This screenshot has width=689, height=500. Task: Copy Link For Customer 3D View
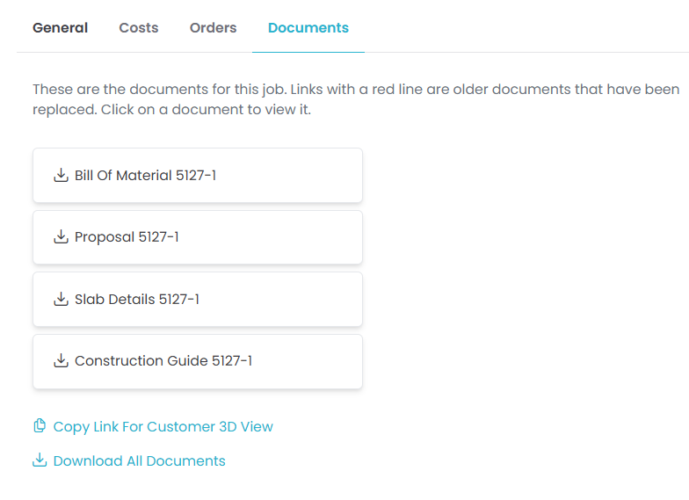point(163,427)
